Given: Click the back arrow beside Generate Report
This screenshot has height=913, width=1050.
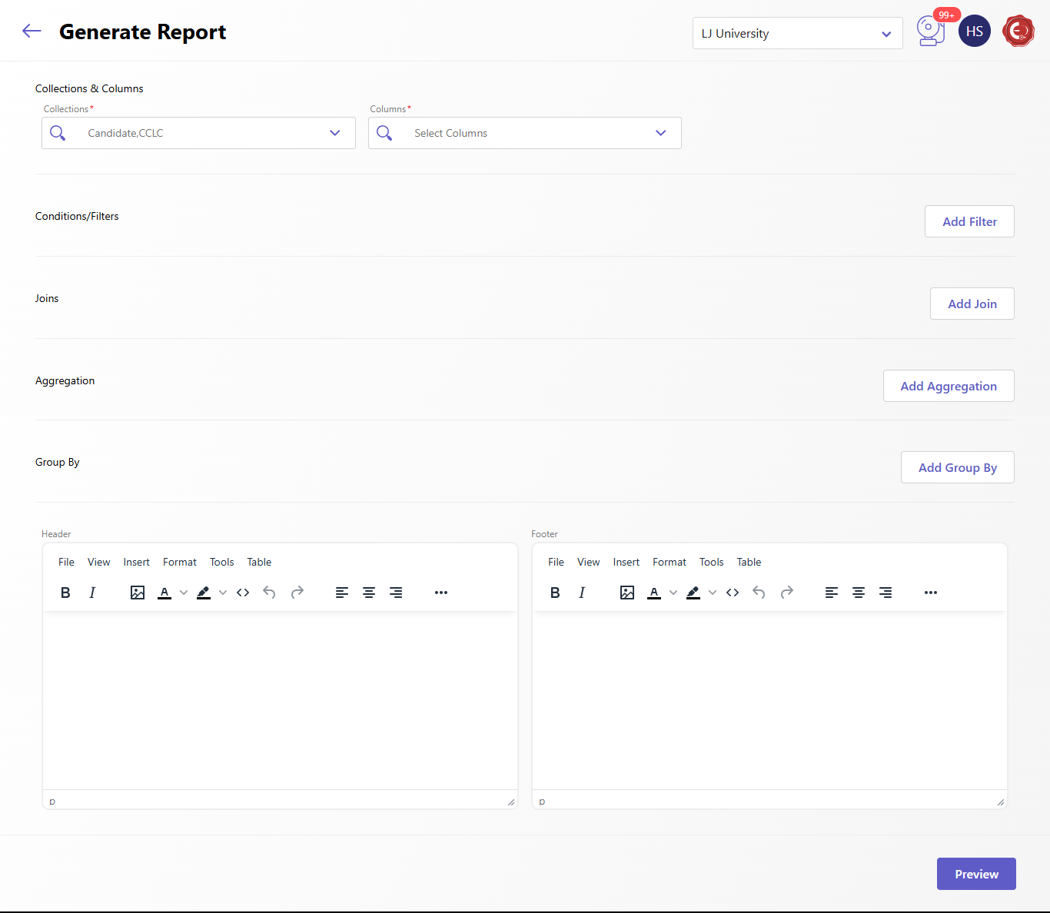Looking at the screenshot, I should (32, 32).
